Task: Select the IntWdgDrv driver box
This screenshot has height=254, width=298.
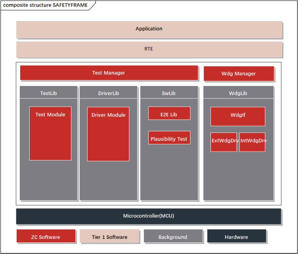Action: pos(252,142)
